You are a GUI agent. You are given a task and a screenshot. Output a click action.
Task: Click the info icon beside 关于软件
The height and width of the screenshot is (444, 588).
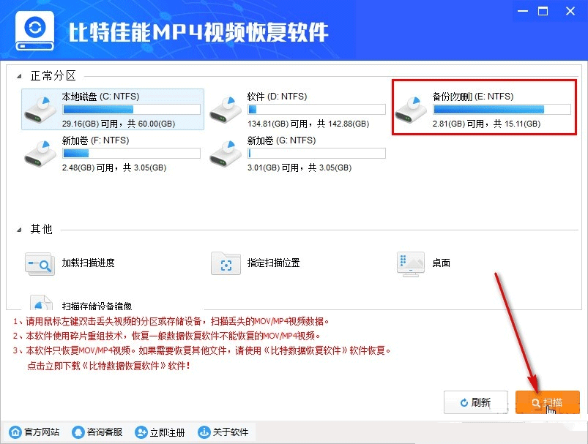(204, 432)
